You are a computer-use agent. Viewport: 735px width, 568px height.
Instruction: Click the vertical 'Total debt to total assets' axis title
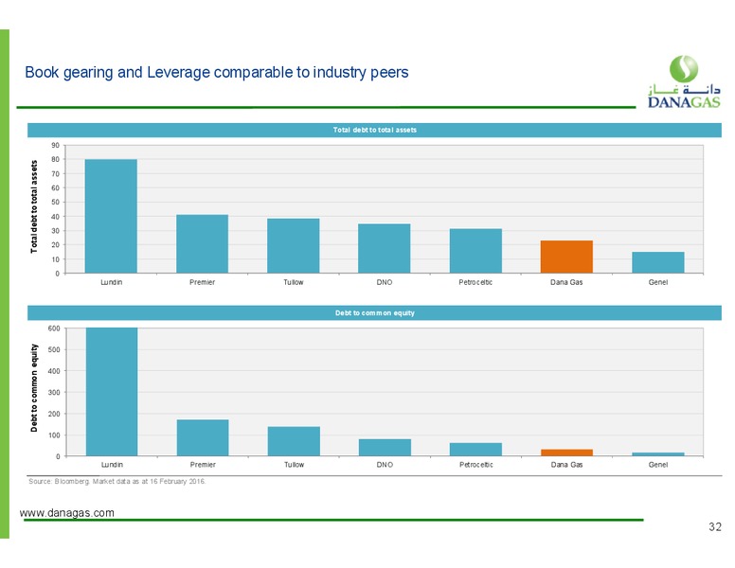34,206
